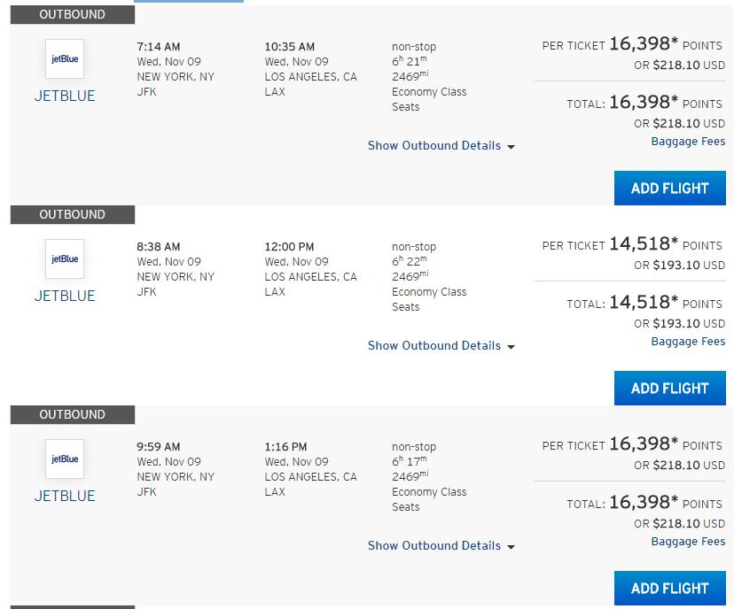The image size is (734, 609).
Task: Click JetBlue logo for the 9:59 AM flight
Action: pyautogui.click(x=65, y=459)
